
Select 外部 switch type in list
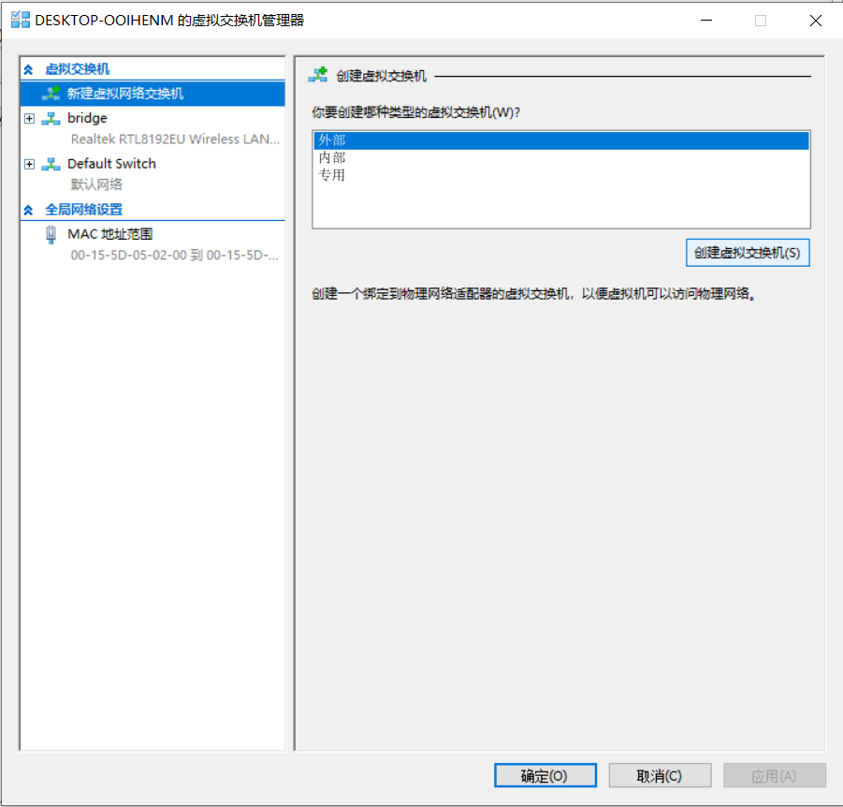(332, 140)
